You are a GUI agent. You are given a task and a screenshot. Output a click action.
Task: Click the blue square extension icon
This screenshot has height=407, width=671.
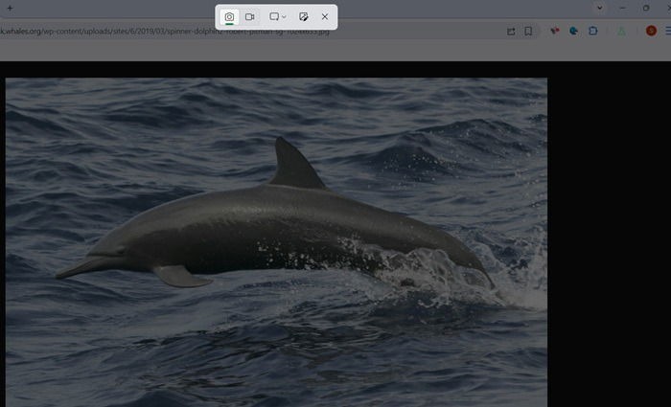click(593, 31)
